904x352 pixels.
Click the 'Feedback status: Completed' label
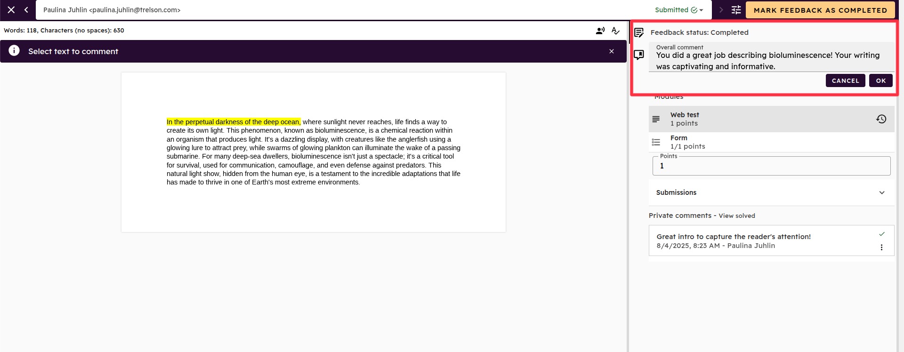pos(699,32)
